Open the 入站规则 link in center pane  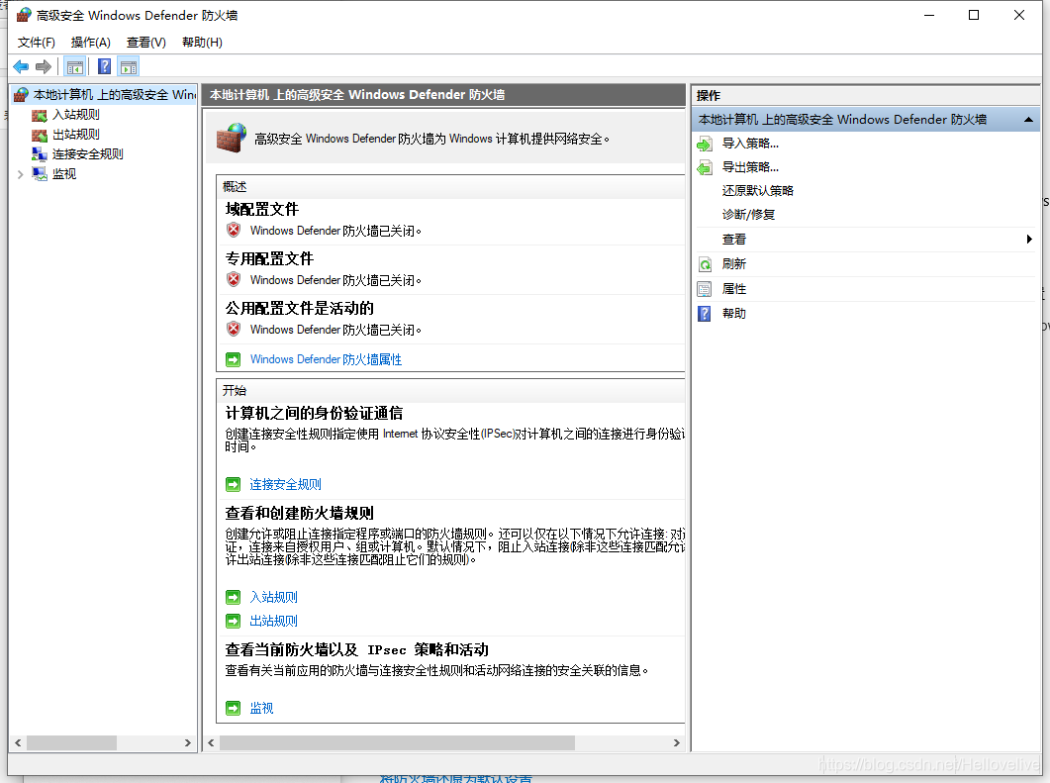click(x=273, y=597)
